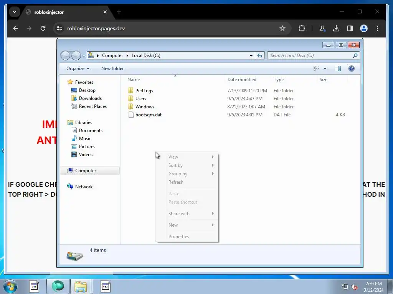
Task: Choose Properties in context menu
Action: (x=187, y=237)
